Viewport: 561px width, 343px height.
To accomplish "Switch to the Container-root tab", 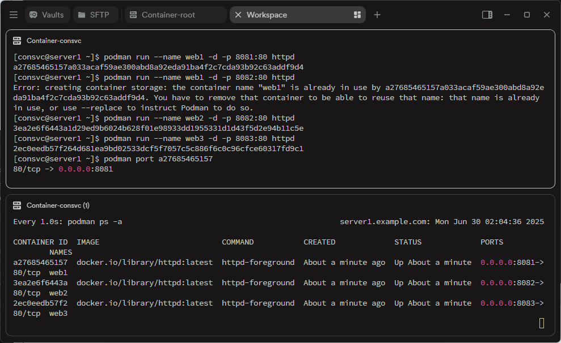I will (175, 15).
